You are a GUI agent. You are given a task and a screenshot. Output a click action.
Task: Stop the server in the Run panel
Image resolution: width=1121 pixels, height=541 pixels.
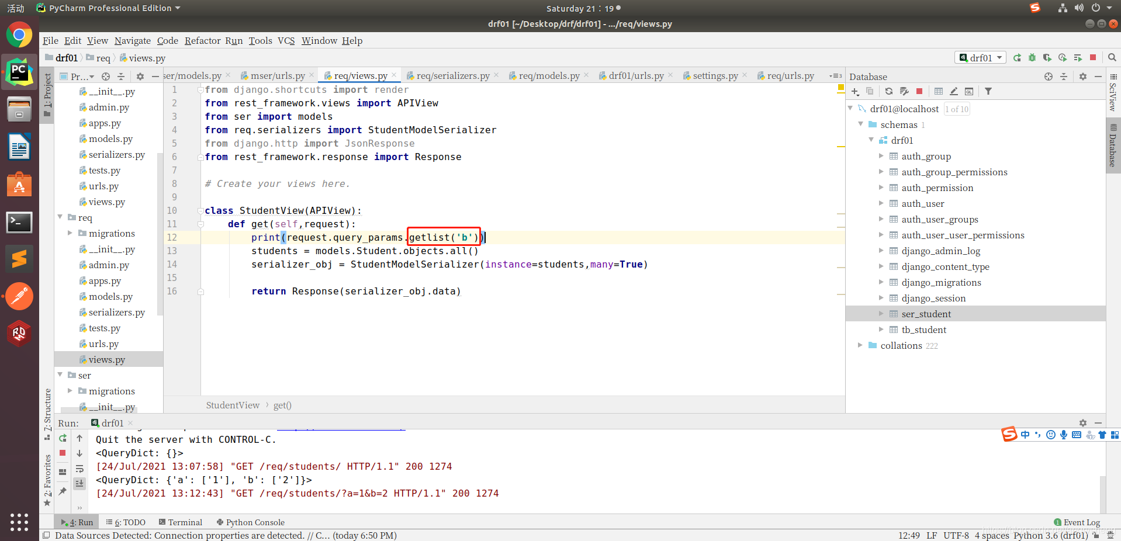[x=63, y=453]
